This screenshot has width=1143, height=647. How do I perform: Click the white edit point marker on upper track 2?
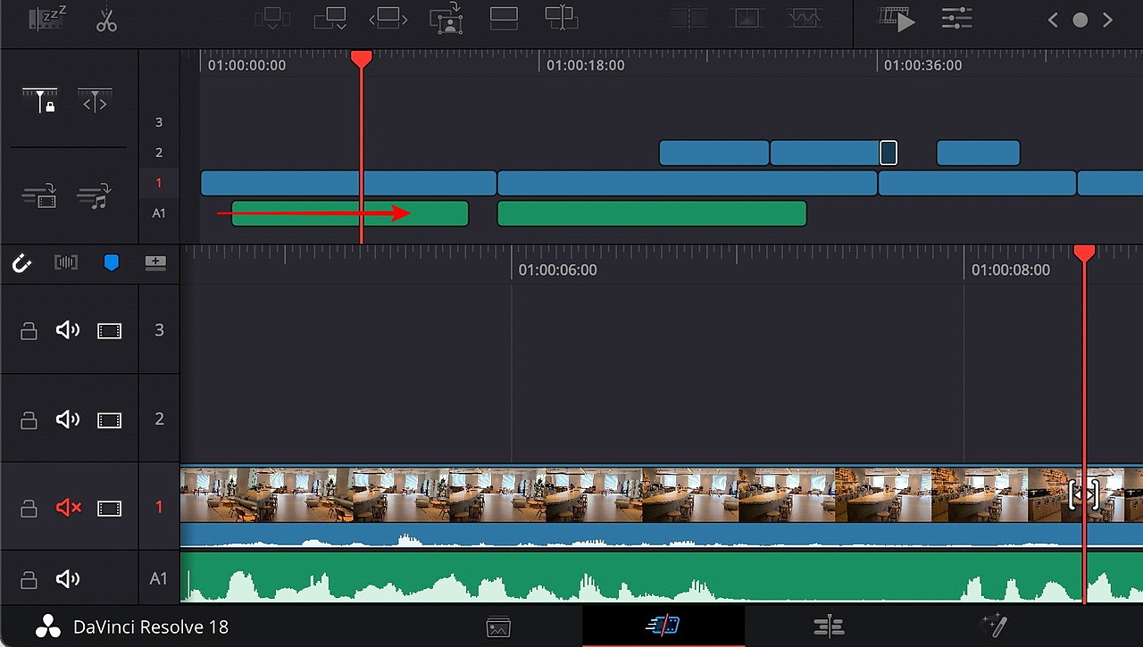coord(888,153)
